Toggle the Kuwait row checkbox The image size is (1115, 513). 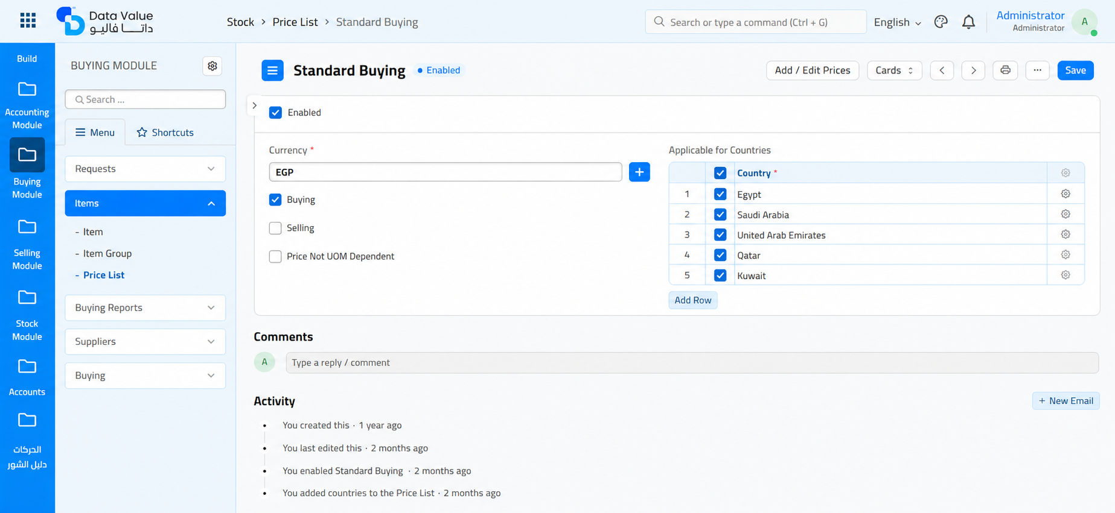[x=720, y=275]
